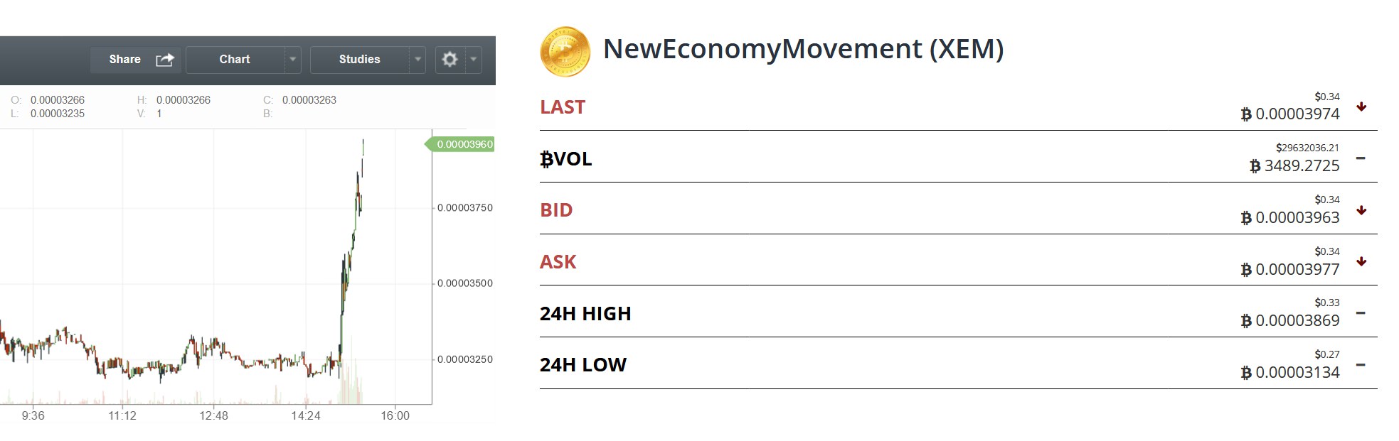
Task: Click the 14:24 time axis label
Action: [306, 415]
